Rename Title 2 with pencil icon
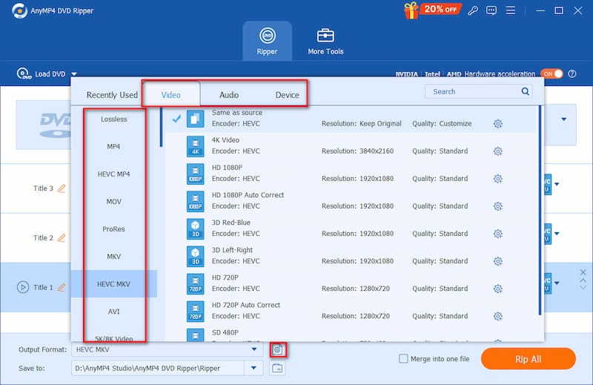 (x=62, y=238)
